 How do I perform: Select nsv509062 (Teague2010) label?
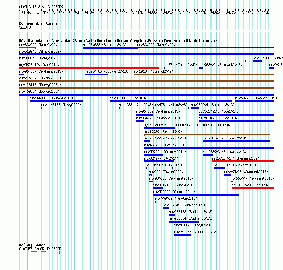tap(176, 198)
